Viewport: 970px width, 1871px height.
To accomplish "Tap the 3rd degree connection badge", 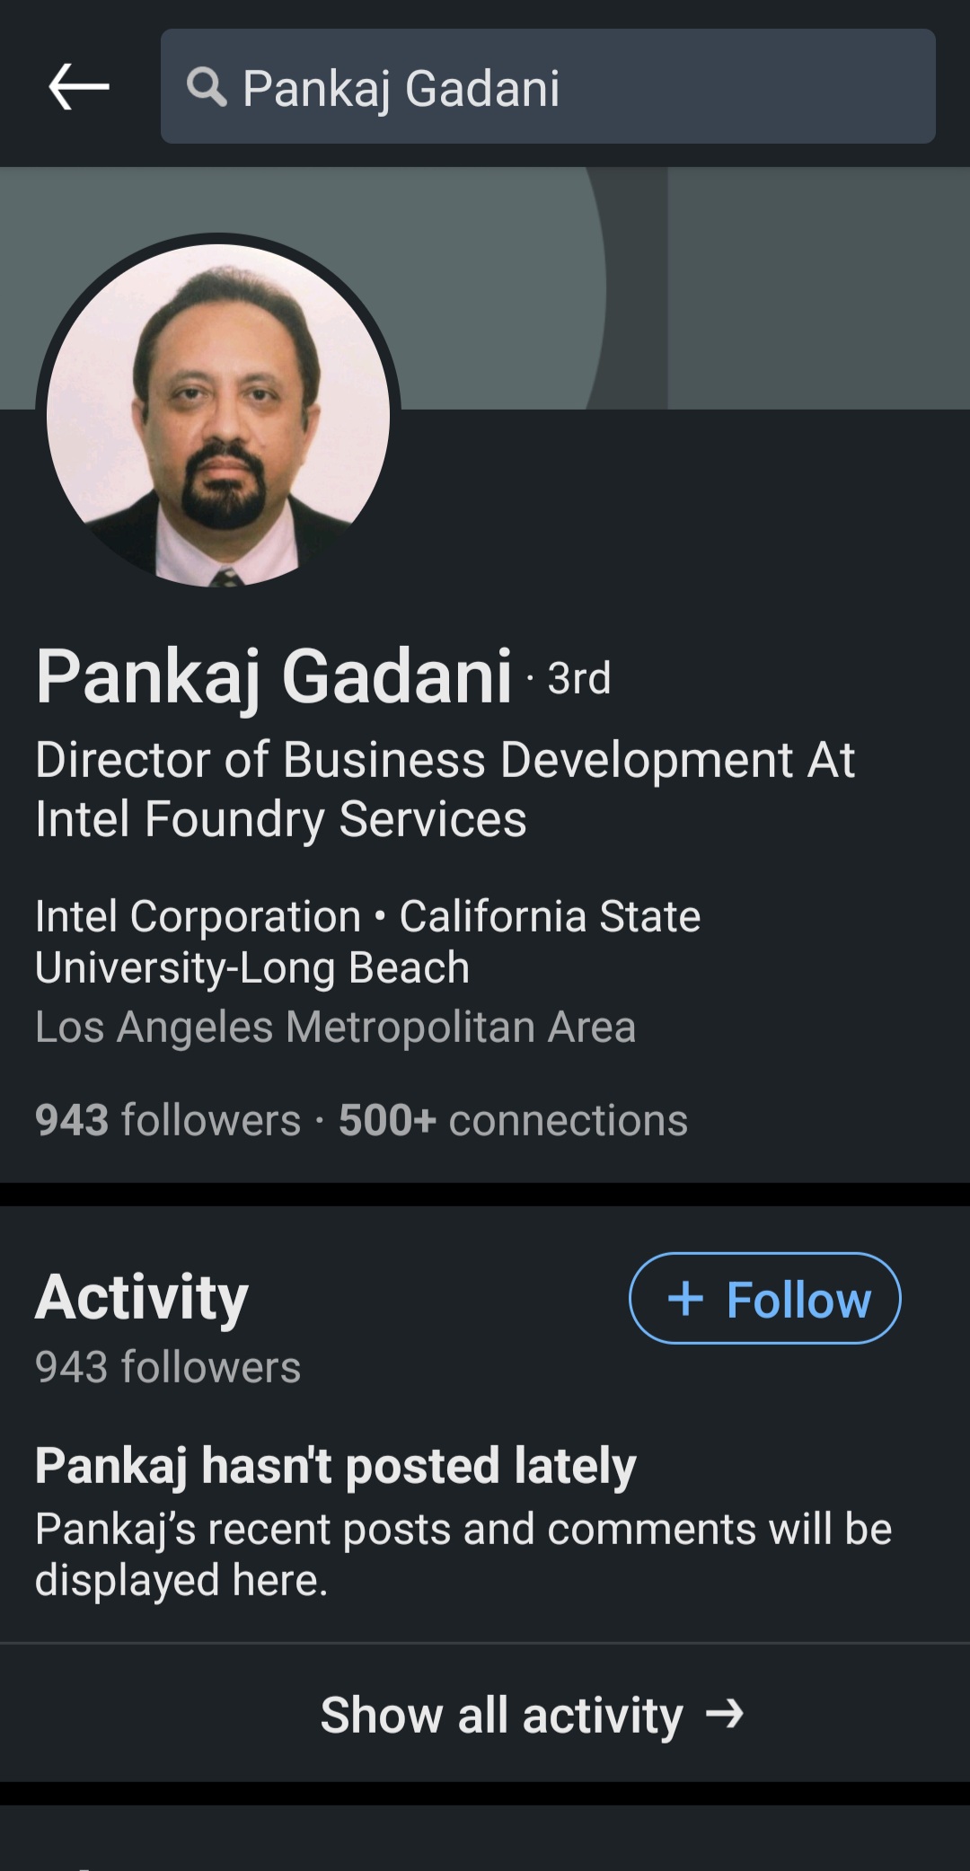I will click(579, 679).
